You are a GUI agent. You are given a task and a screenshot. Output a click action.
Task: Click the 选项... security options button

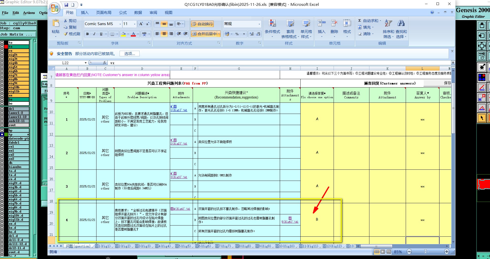point(129,54)
